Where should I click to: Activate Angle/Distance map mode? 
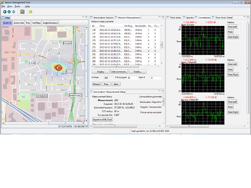click(x=51, y=23)
